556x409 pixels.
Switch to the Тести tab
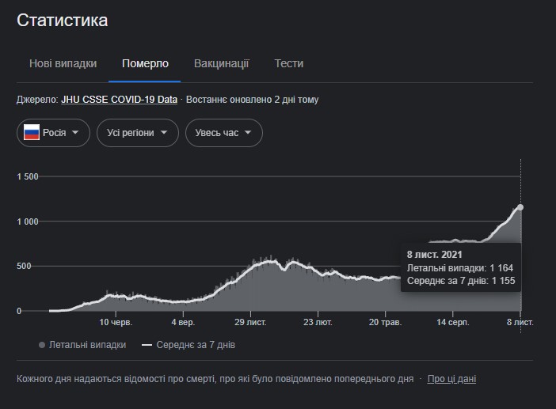(289, 63)
